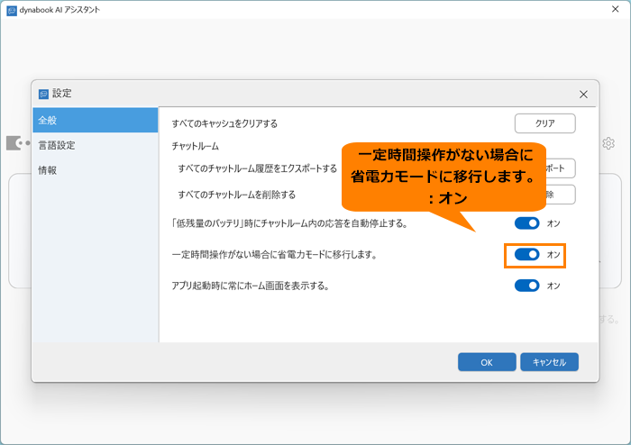Click the アプリ起動時に常にホーム画面を表示する label
This screenshot has width=631, height=445.
[251, 286]
